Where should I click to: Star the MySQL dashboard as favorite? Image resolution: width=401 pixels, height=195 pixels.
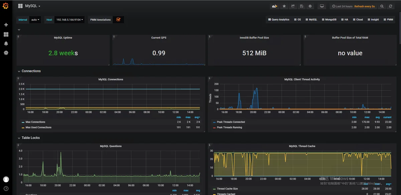pos(284,6)
